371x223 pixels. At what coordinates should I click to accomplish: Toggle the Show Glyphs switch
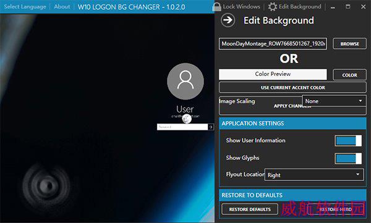348,158
